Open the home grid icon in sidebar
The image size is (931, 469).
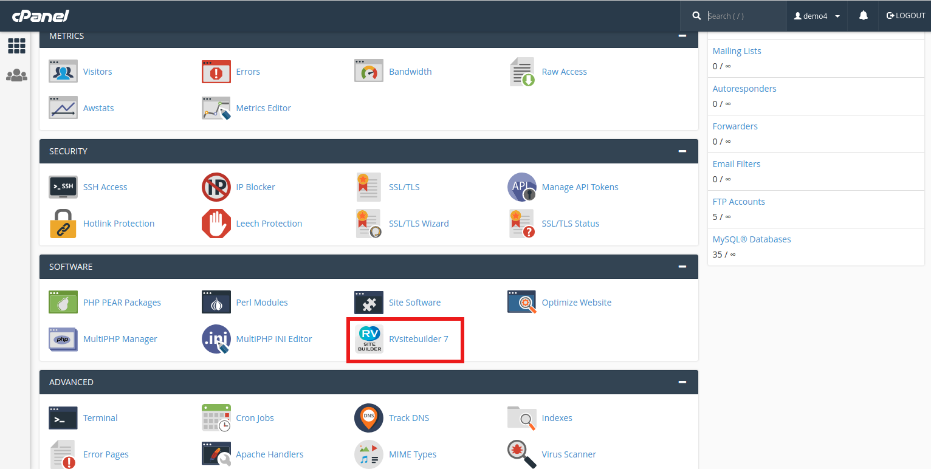click(16, 46)
